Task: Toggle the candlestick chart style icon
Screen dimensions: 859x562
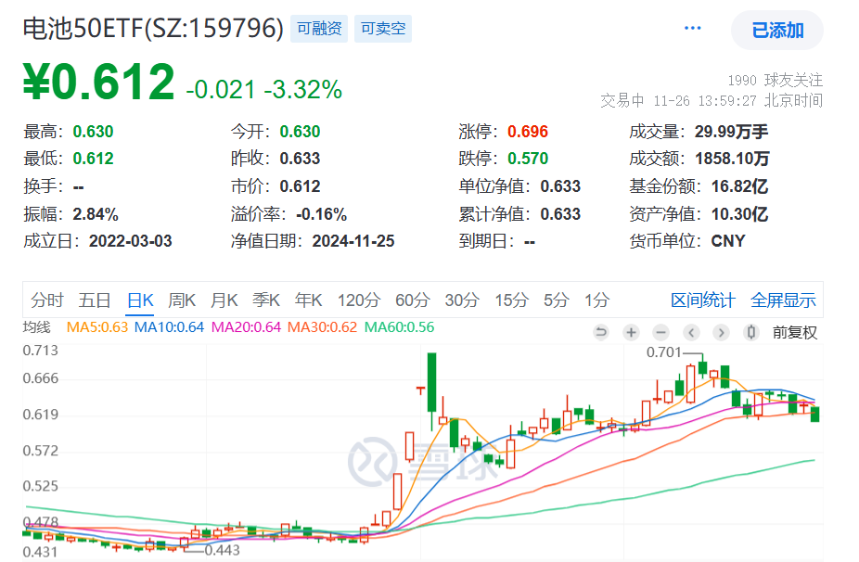Action: coord(751,332)
